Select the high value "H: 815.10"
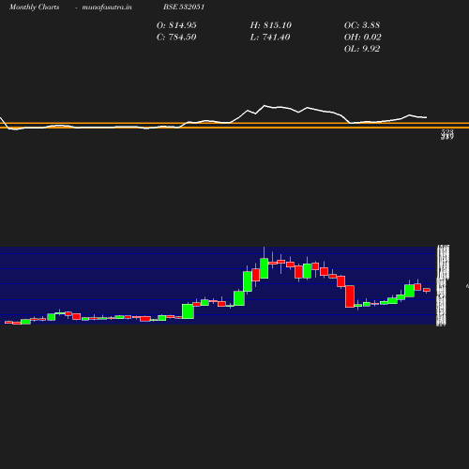This screenshot has height=469, width=469. click(x=271, y=25)
